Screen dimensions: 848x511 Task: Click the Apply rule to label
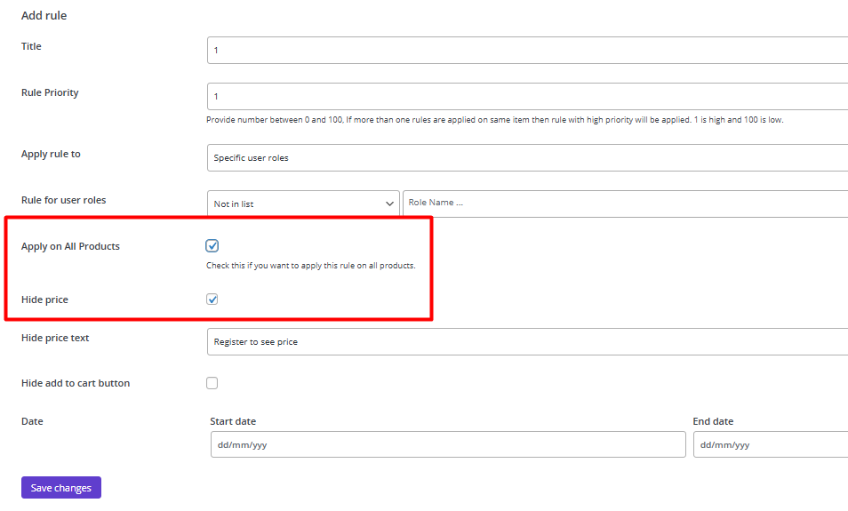tap(51, 154)
